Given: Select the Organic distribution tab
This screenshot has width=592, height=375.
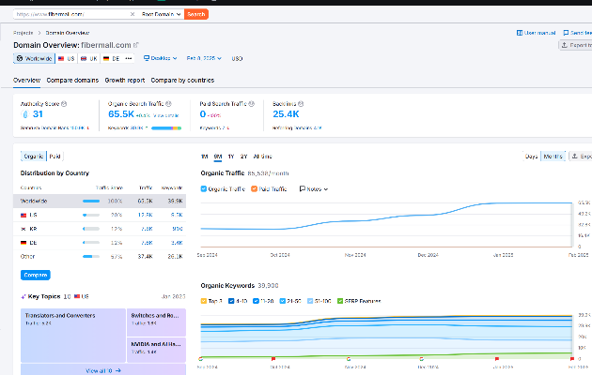Looking at the screenshot, I should (34, 157).
